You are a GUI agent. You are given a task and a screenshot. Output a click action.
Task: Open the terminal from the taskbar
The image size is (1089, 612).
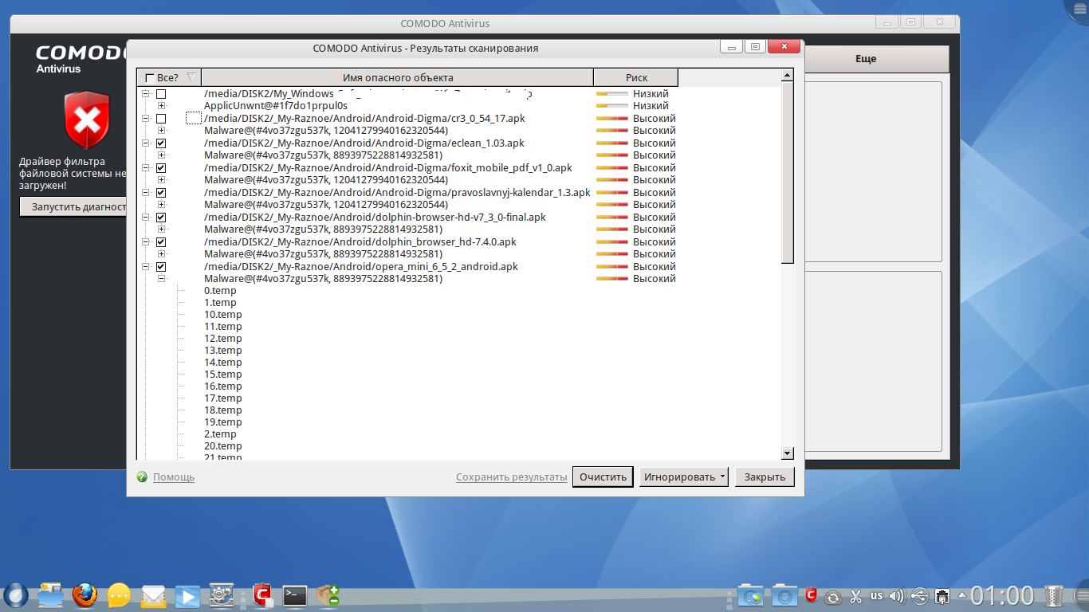pyautogui.click(x=295, y=594)
